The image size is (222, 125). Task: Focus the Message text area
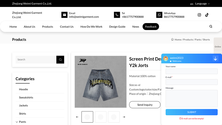pos(191,99)
